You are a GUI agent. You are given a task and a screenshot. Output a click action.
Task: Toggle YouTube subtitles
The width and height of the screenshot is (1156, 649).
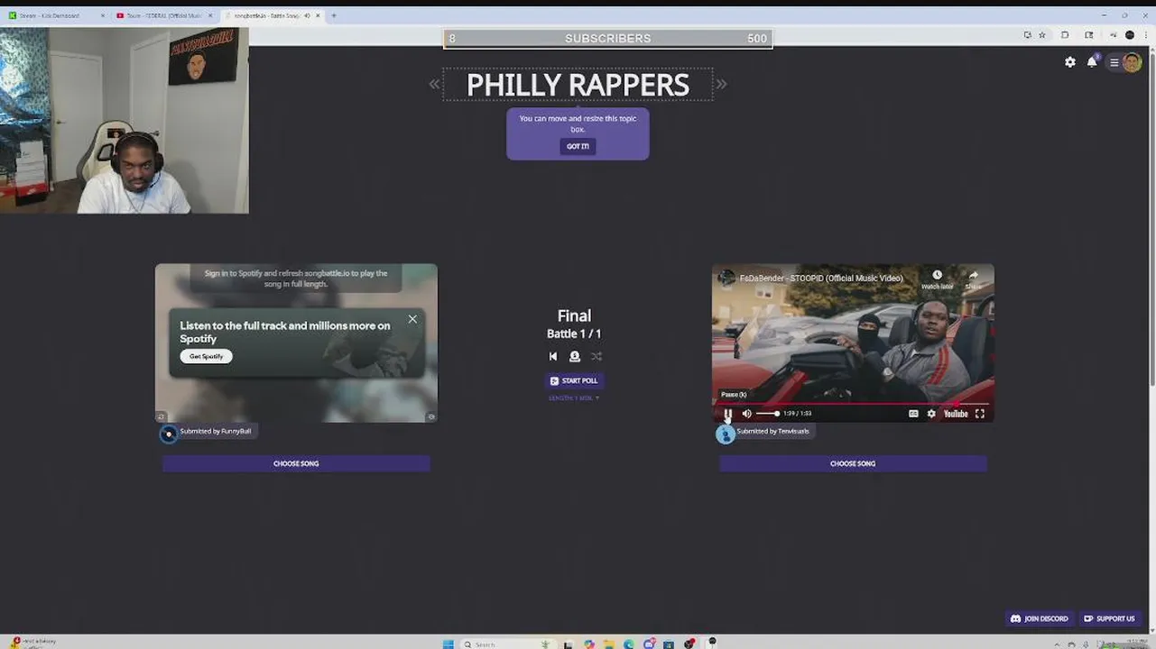pos(913,414)
